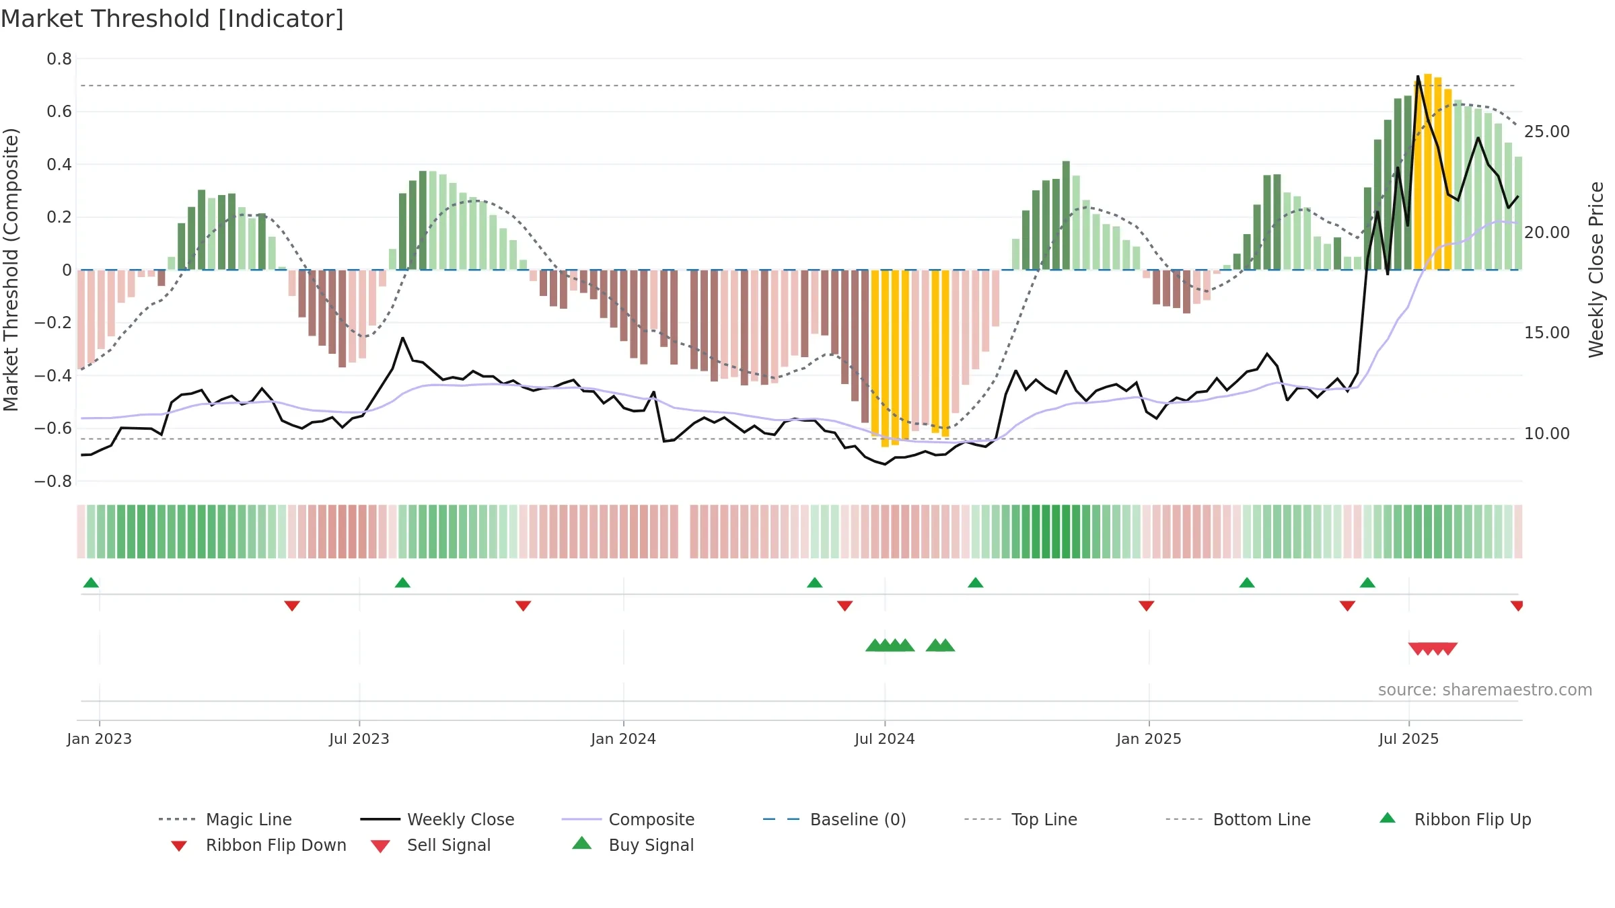Click the chart title 'Market Threshold [Indicator]'

pos(172,19)
